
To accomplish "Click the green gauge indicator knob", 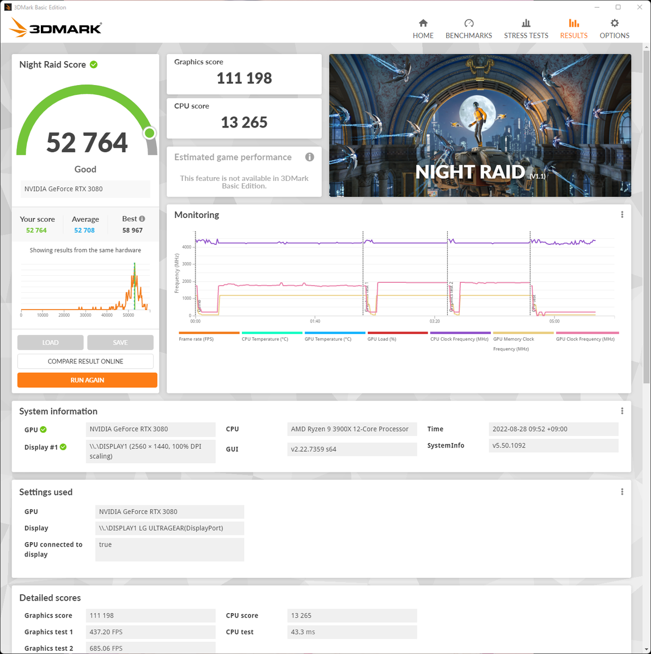I will (x=150, y=133).
